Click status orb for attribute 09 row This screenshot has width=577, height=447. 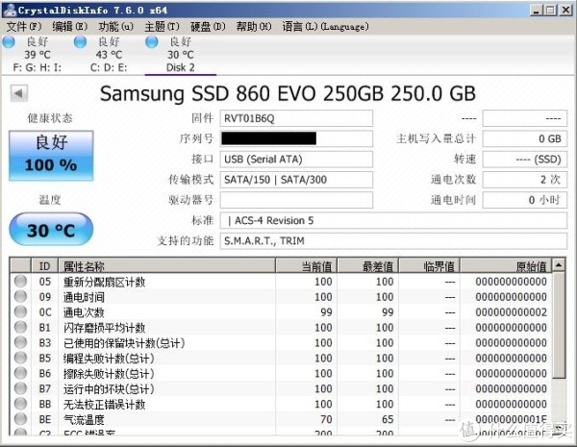pos(20,296)
